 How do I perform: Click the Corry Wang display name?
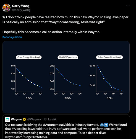(x=21, y=6)
